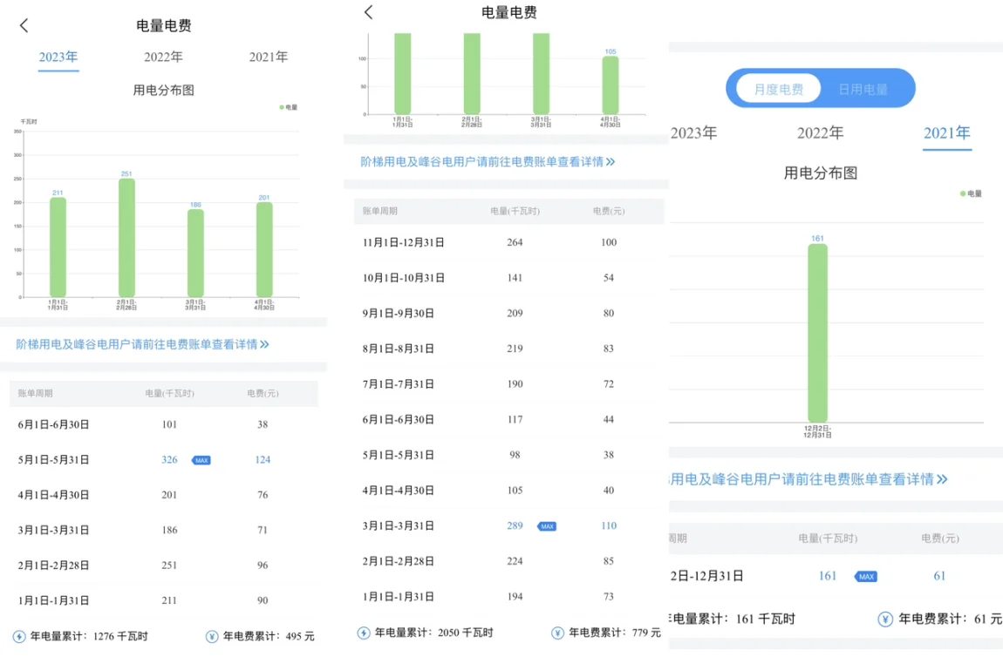Image resolution: width=1003 pixels, height=657 pixels.
Task: Open the 10月1日-10月31日 bill row
Action: pos(506,278)
